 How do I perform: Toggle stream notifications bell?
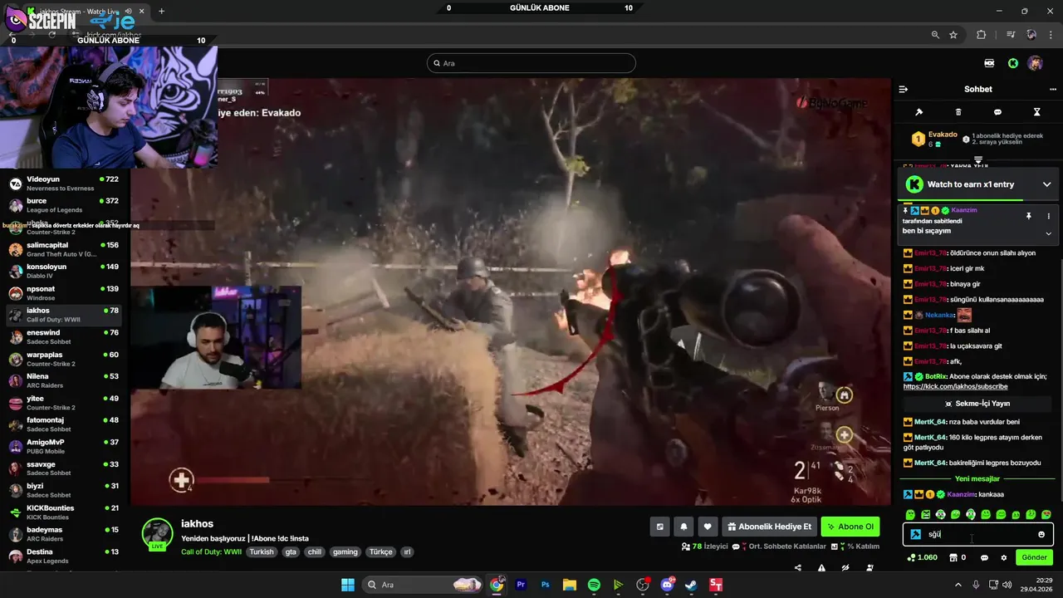tap(683, 527)
